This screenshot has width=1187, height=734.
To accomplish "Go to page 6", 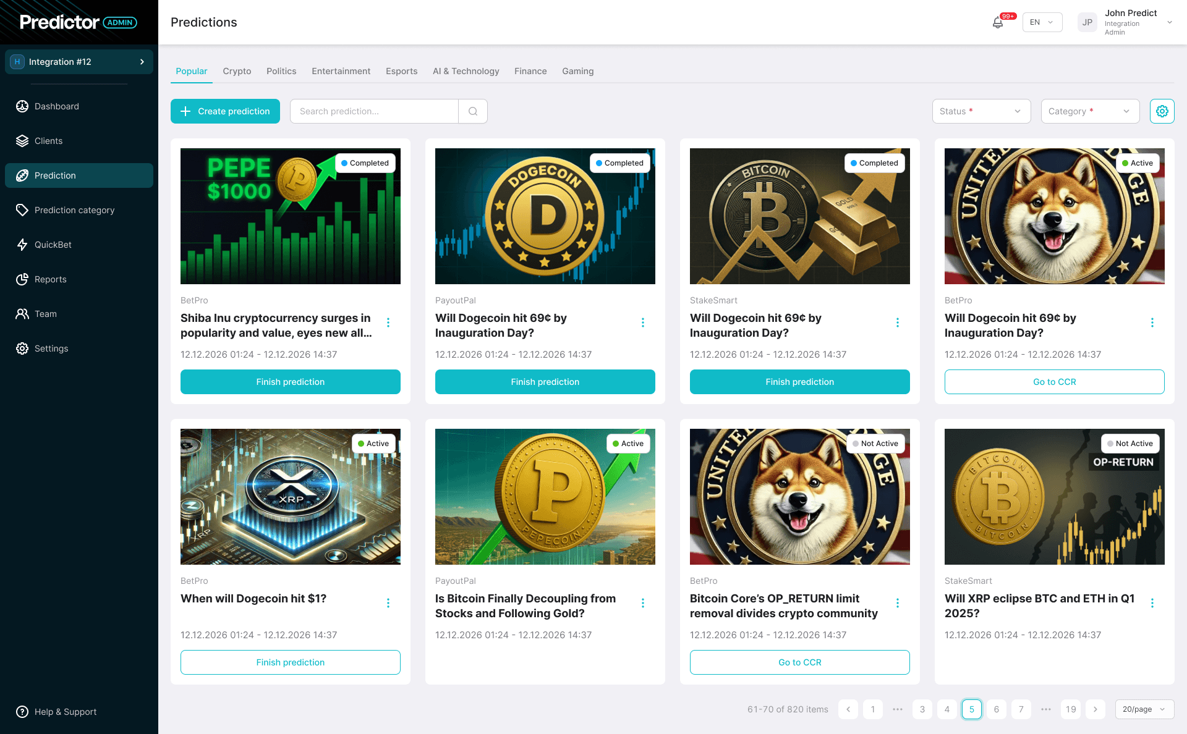I will 997,709.
